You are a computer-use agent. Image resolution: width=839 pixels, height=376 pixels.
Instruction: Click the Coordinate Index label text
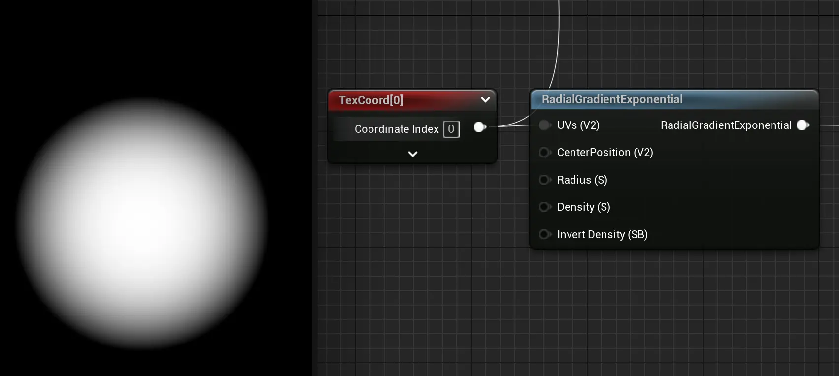pos(397,129)
